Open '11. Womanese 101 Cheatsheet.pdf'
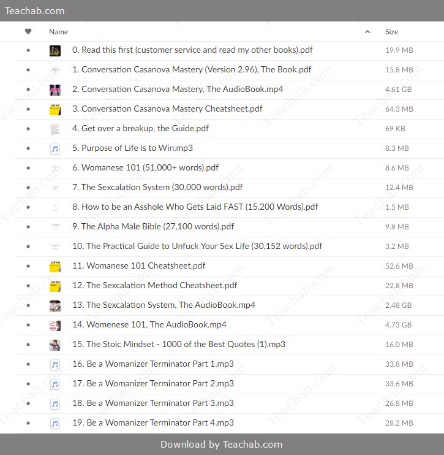 [x=139, y=266]
